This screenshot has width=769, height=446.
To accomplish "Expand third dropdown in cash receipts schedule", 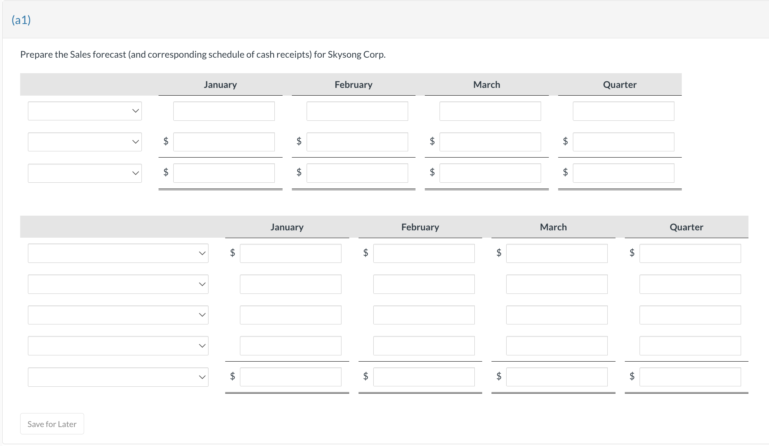I will click(x=118, y=315).
